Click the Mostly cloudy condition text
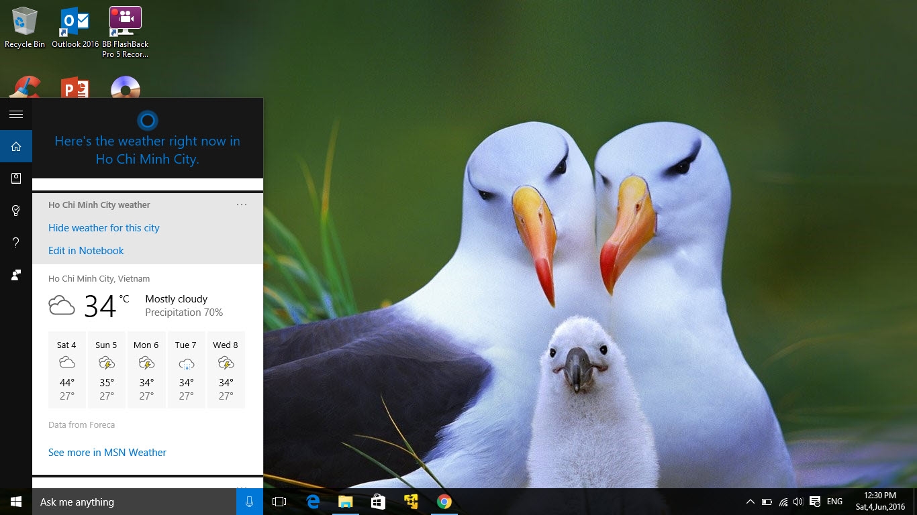Viewport: 917px width, 515px height. (177, 299)
